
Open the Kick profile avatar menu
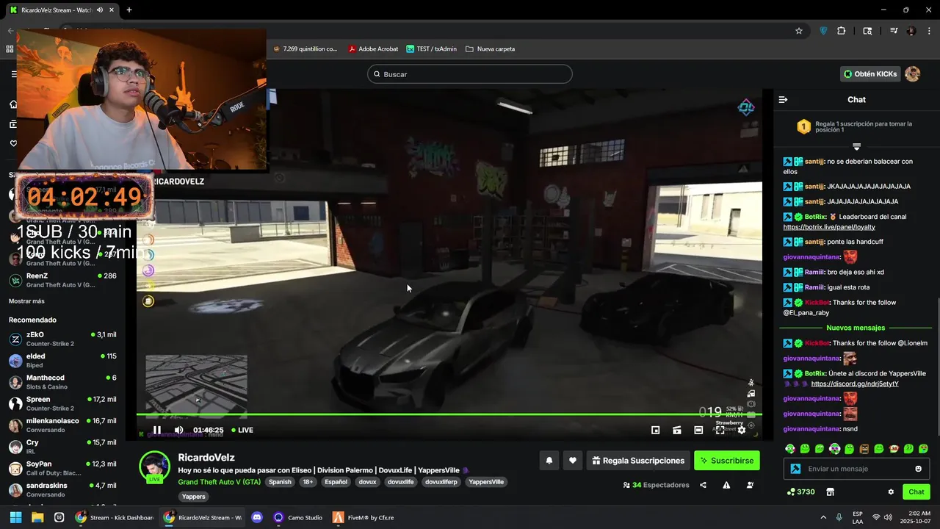click(912, 73)
